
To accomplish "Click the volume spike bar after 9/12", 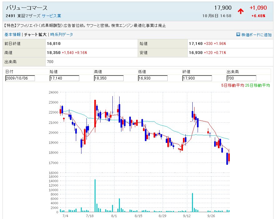I will click(192, 202).
